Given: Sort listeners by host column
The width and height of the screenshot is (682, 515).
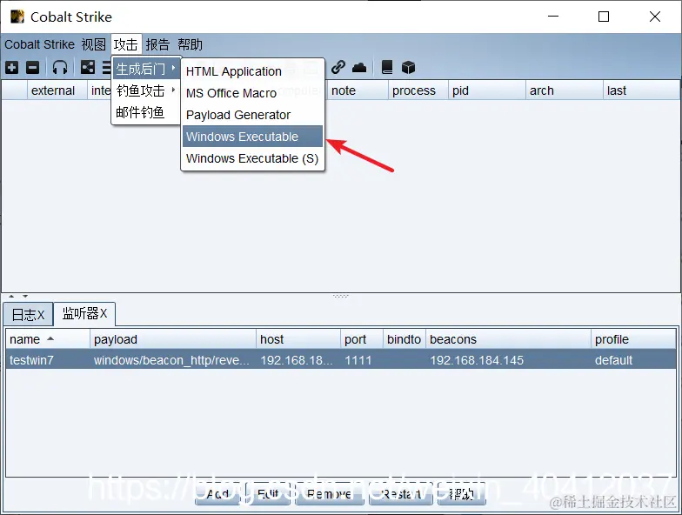Looking at the screenshot, I should (x=298, y=339).
